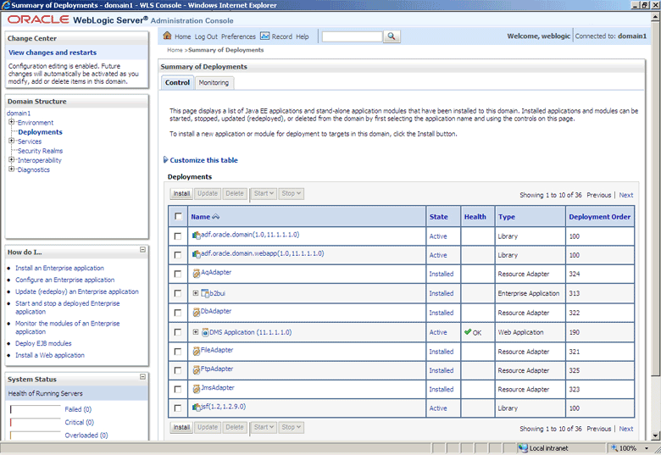Click the zoom magnifier icon in status bar
Image resolution: width=661 pixels, height=455 pixels.
614,448
